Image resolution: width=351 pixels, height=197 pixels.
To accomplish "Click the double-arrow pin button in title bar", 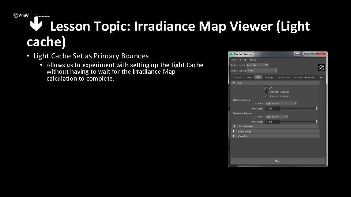I will point(297,54).
